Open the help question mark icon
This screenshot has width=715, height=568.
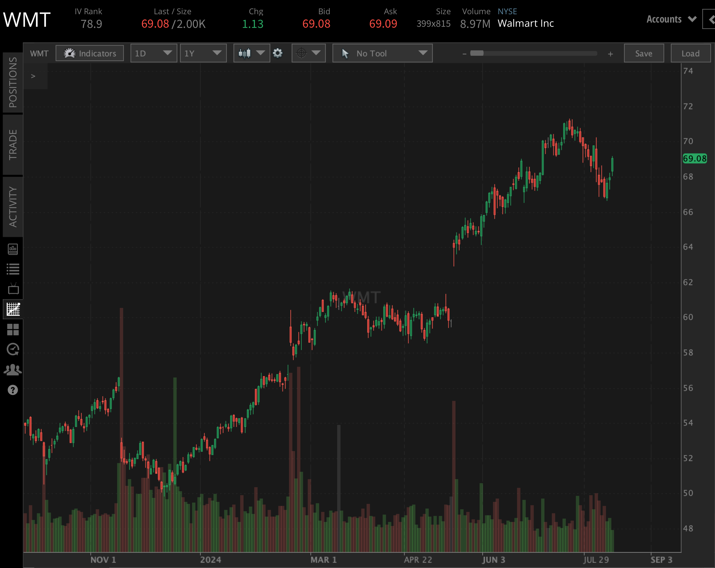[13, 390]
